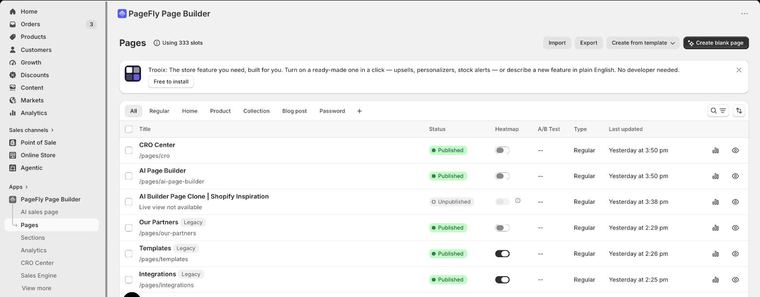This screenshot has width=760, height=297.
Task: Click the Import button
Action: 557,43
